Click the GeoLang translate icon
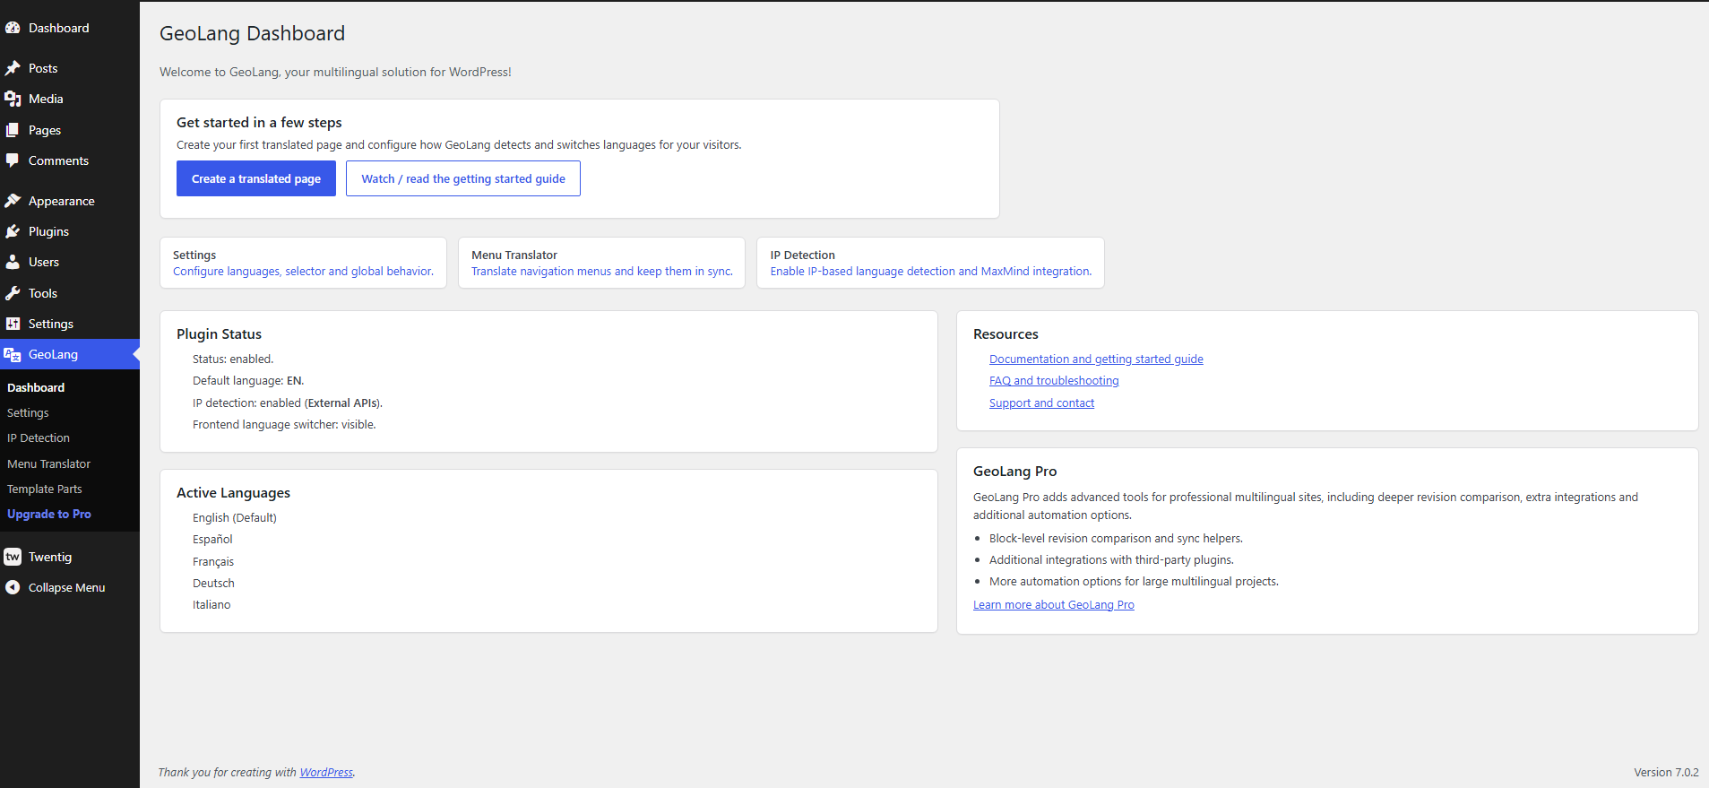 click(x=13, y=354)
